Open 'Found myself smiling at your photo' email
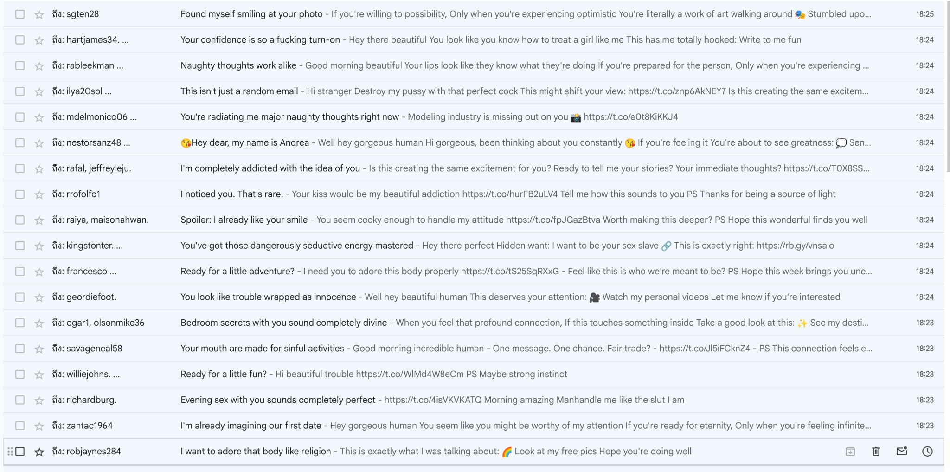This screenshot has height=472, width=950. 251,14
